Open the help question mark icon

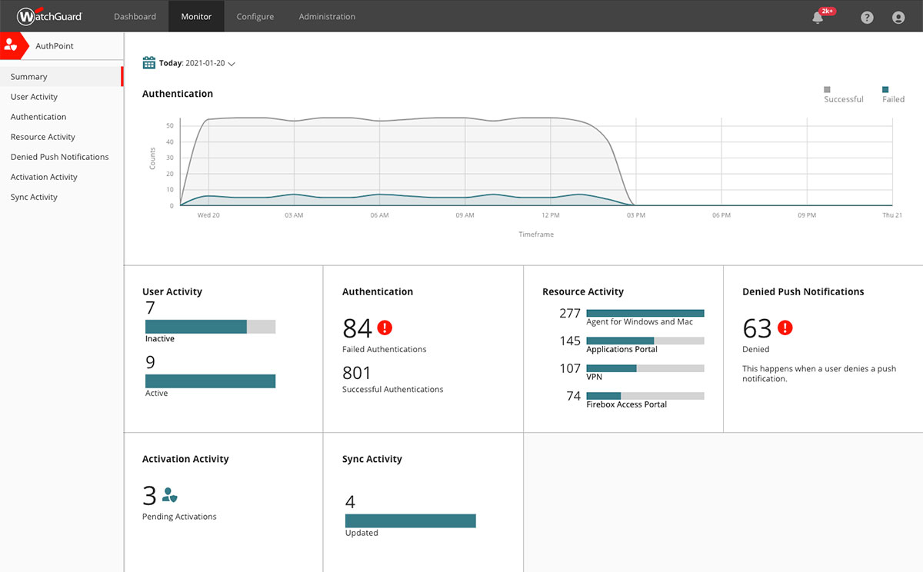pos(867,17)
